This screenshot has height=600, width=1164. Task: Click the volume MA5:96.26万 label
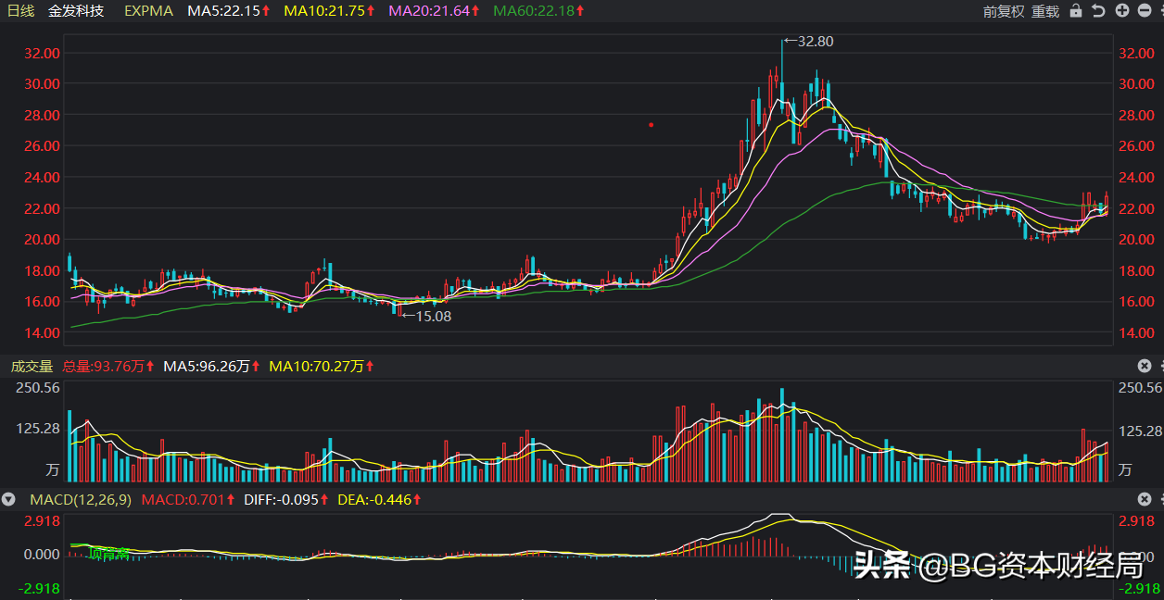pyautogui.click(x=212, y=366)
